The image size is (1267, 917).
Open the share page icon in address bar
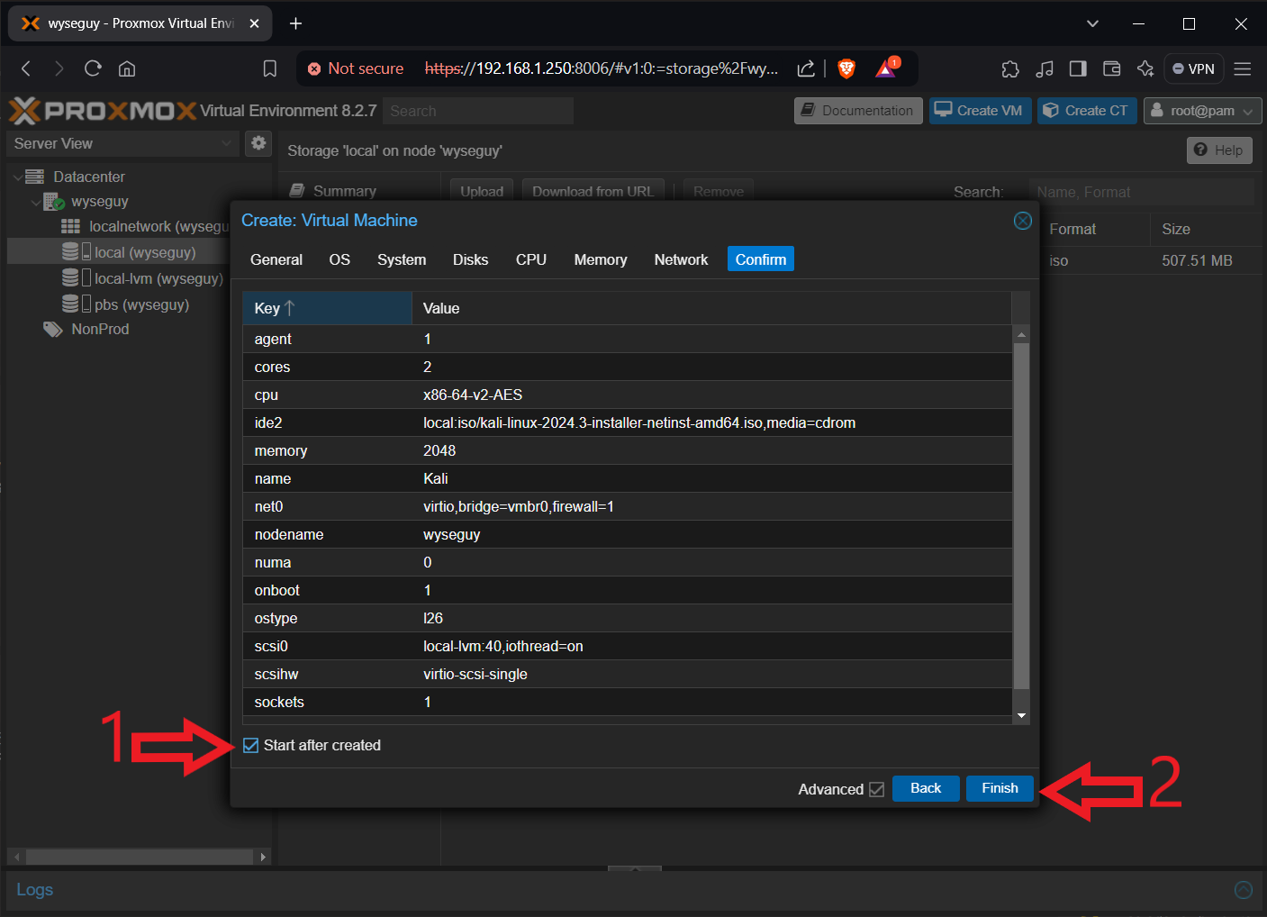[x=806, y=68]
